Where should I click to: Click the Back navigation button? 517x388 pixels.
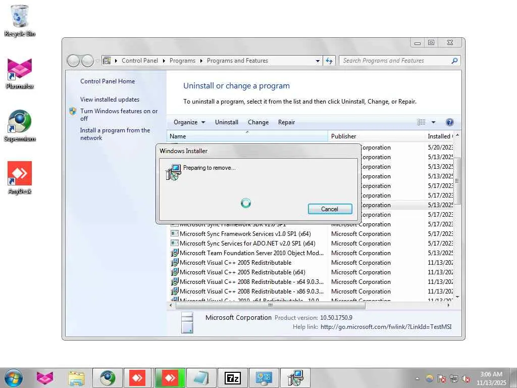coord(73,61)
